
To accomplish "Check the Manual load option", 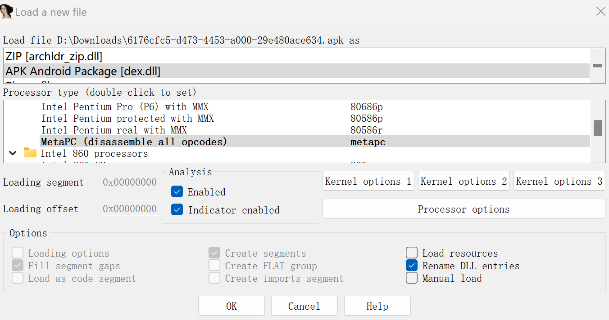I will pyautogui.click(x=412, y=278).
